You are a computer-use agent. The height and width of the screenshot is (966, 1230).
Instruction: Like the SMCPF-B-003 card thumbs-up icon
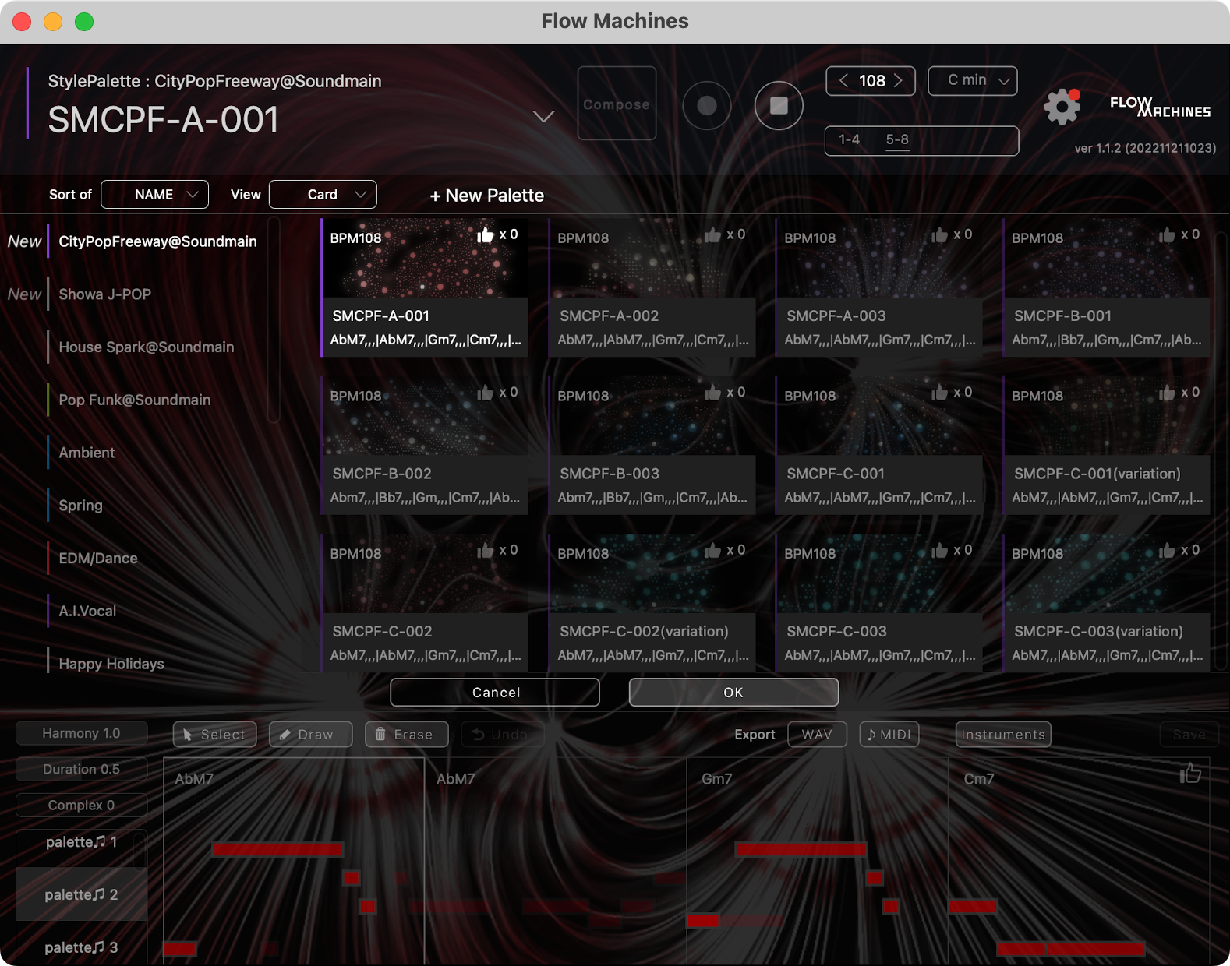coord(712,393)
